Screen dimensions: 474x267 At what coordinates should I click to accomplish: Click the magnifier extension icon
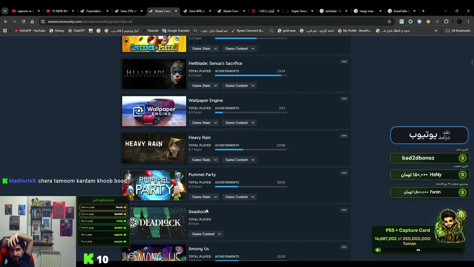coord(420,22)
